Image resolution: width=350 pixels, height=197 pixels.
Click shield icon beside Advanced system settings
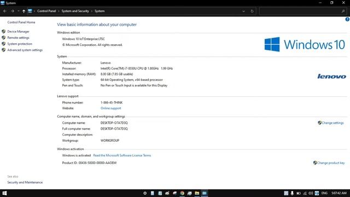coord(4,50)
